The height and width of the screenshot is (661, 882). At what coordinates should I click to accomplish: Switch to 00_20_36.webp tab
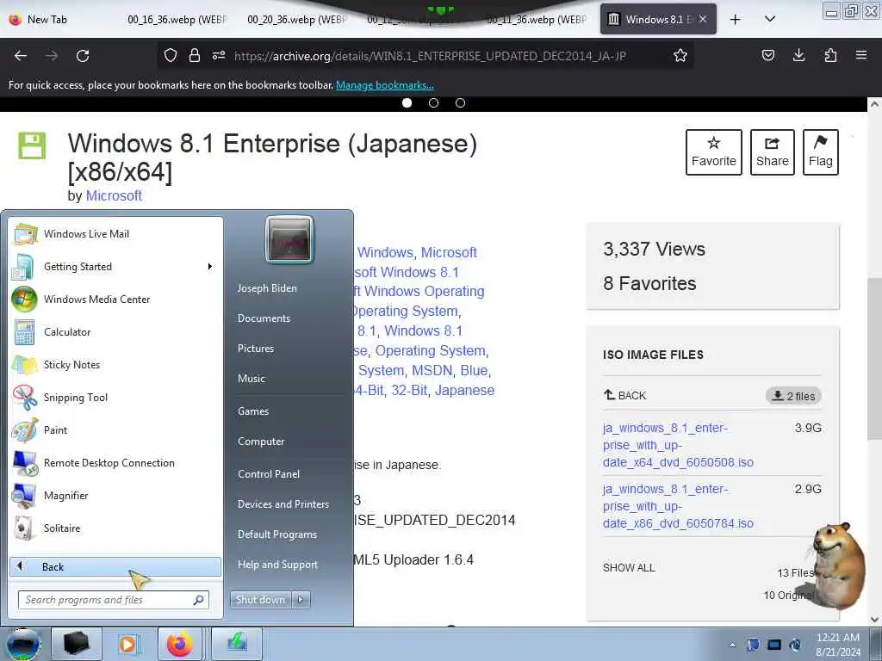(295, 20)
